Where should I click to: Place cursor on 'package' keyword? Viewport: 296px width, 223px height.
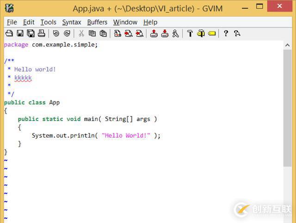point(16,45)
